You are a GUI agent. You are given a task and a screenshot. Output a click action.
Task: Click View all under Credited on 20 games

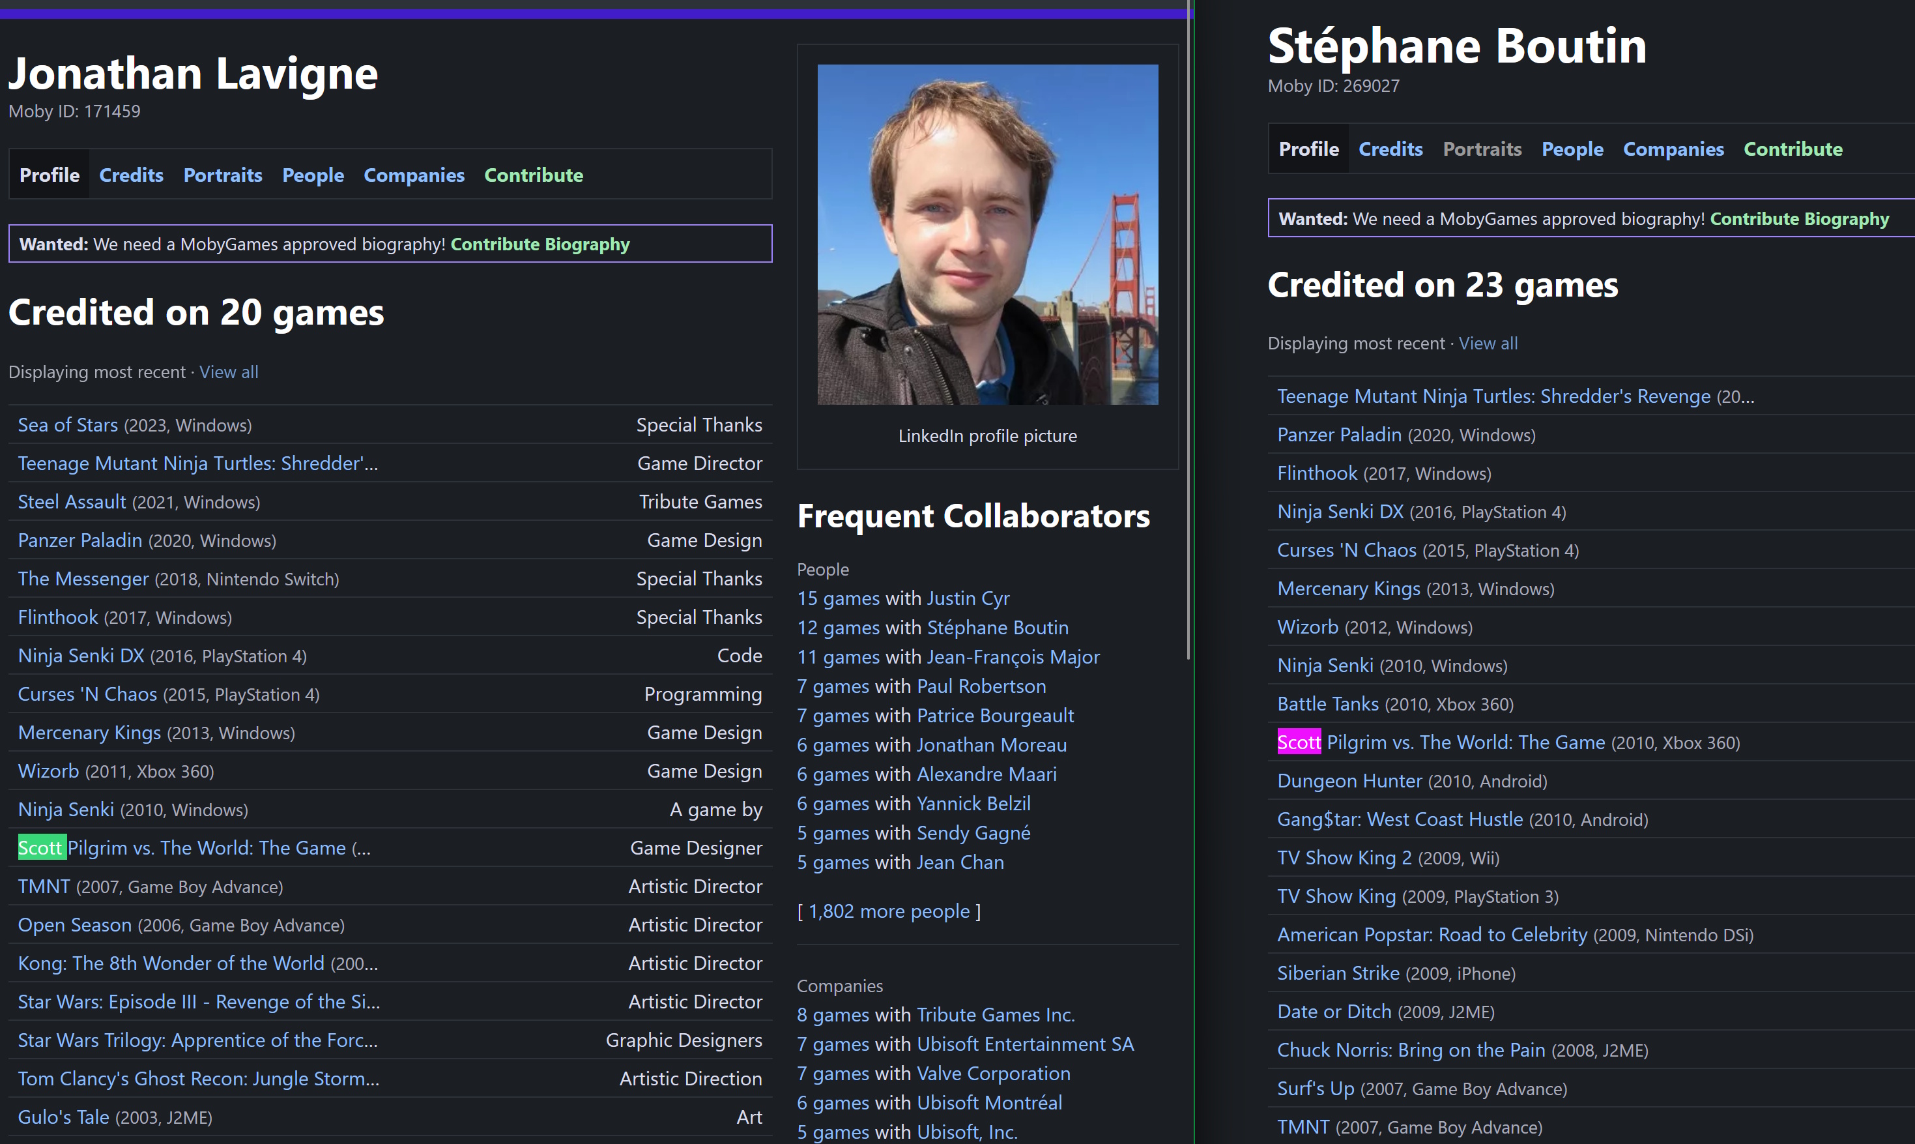coord(229,372)
